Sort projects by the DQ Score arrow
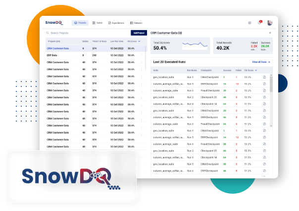This screenshot has width=299, height=211. pyautogui.click(x=140, y=42)
